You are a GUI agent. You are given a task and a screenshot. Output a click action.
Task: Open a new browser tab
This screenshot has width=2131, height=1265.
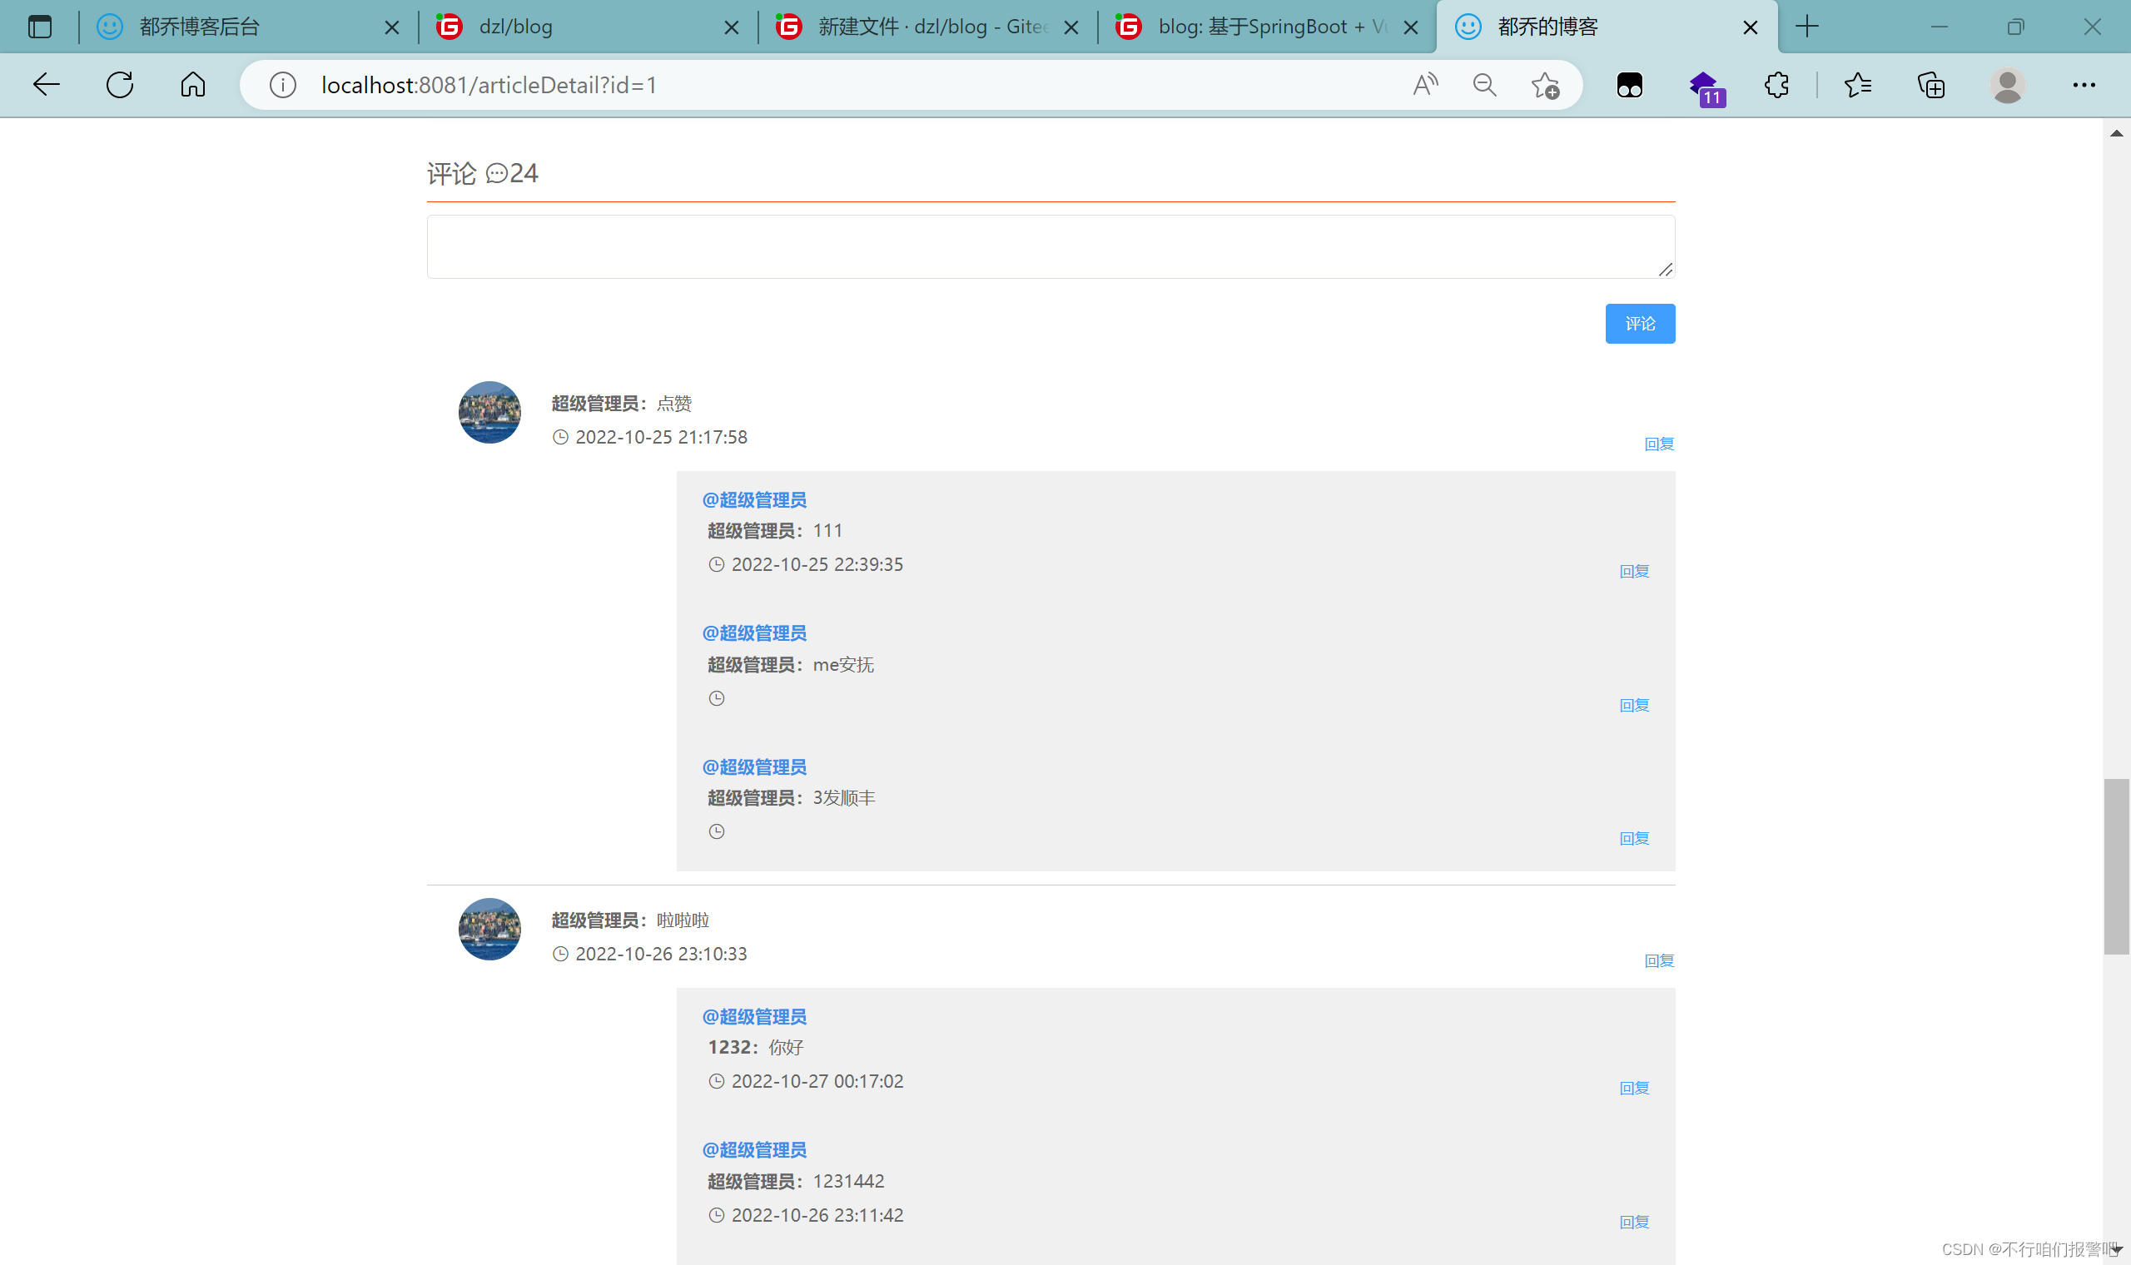[x=1806, y=27]
